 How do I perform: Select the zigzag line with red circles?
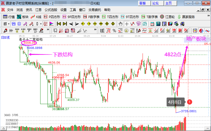[133, 24]
